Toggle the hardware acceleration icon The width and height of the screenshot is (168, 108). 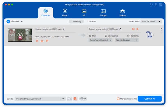(x=75, y=99)
